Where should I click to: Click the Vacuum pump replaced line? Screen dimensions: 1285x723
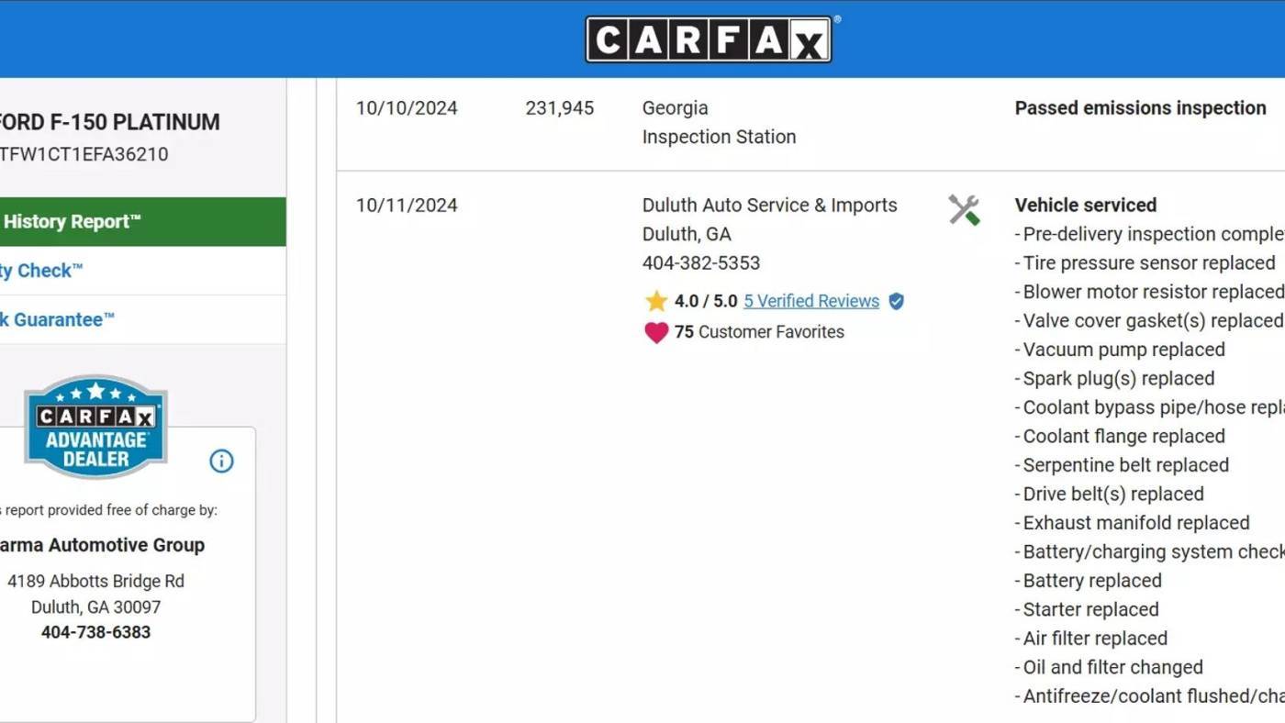(x=1120, y=350)
